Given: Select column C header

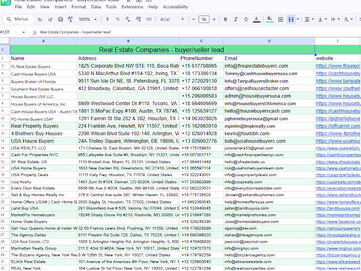Looking at the screenshot, I should pos(201,41).
